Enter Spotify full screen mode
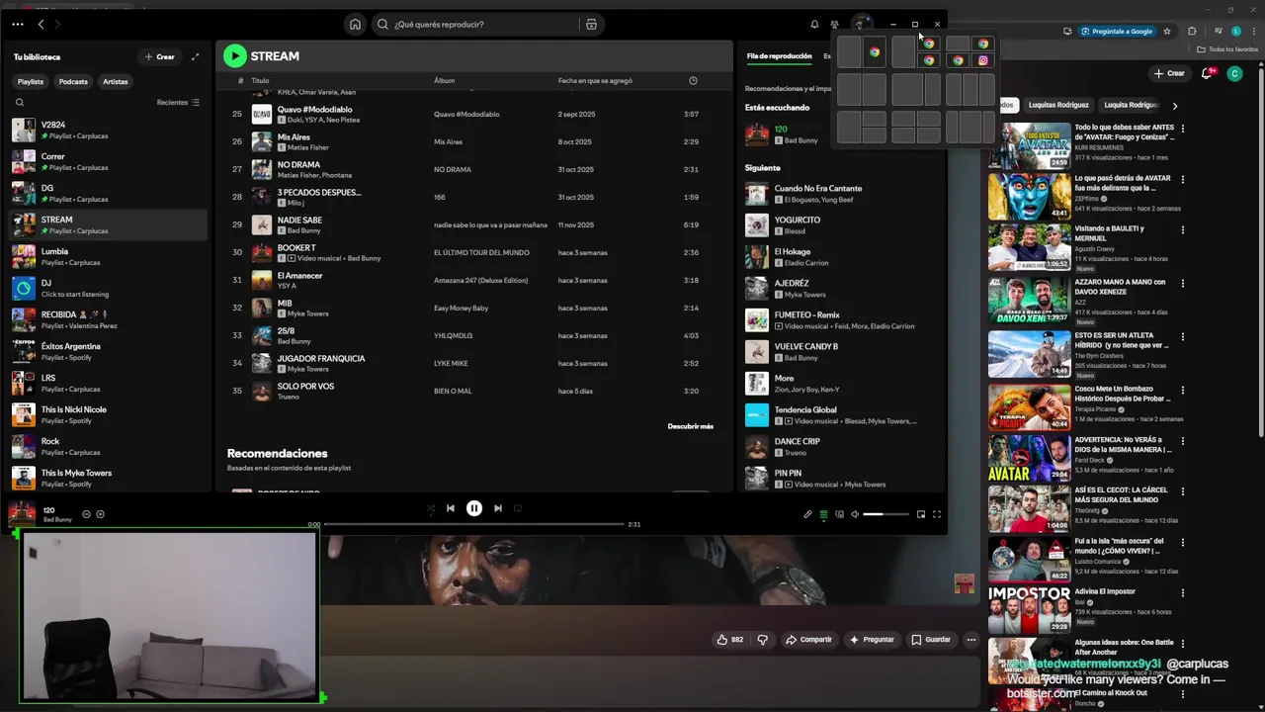Viewport: 1265px width, 712px height. tap(937, 514)
